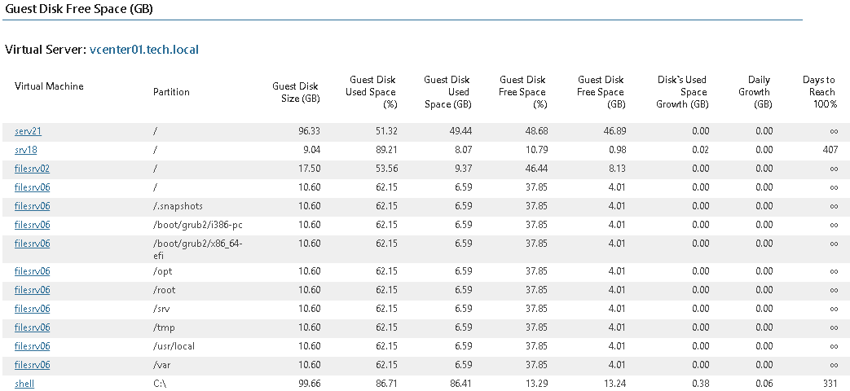850x391 pixels.
Task: Click the srv18 virtual machine link
Action: (x=26, y=150)
